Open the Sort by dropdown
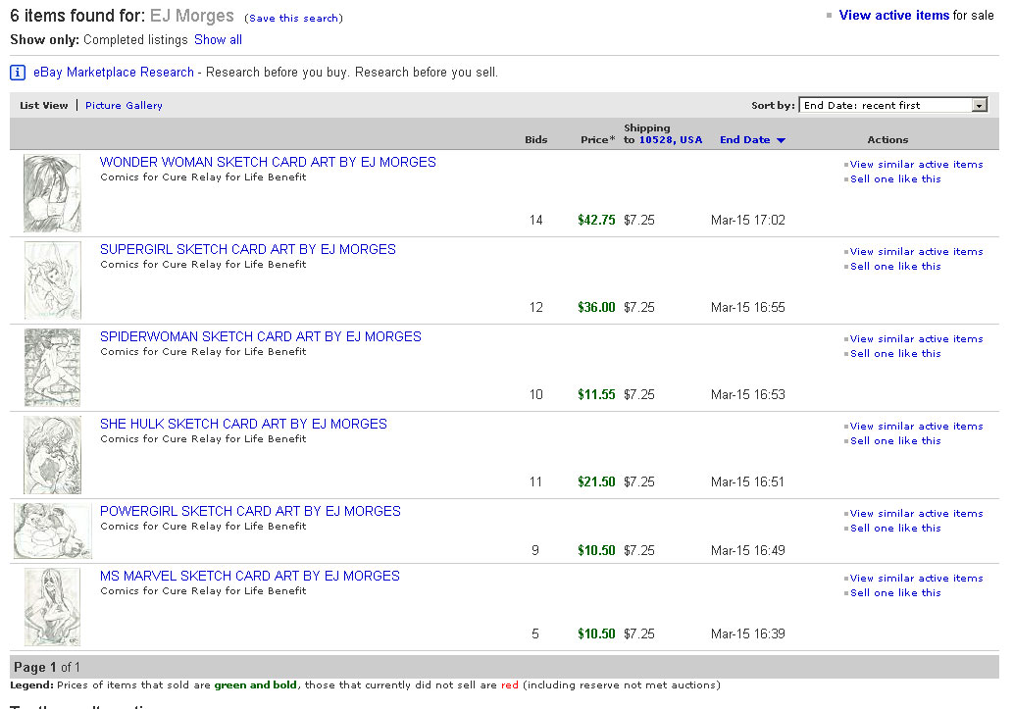 tap(893, 105)
